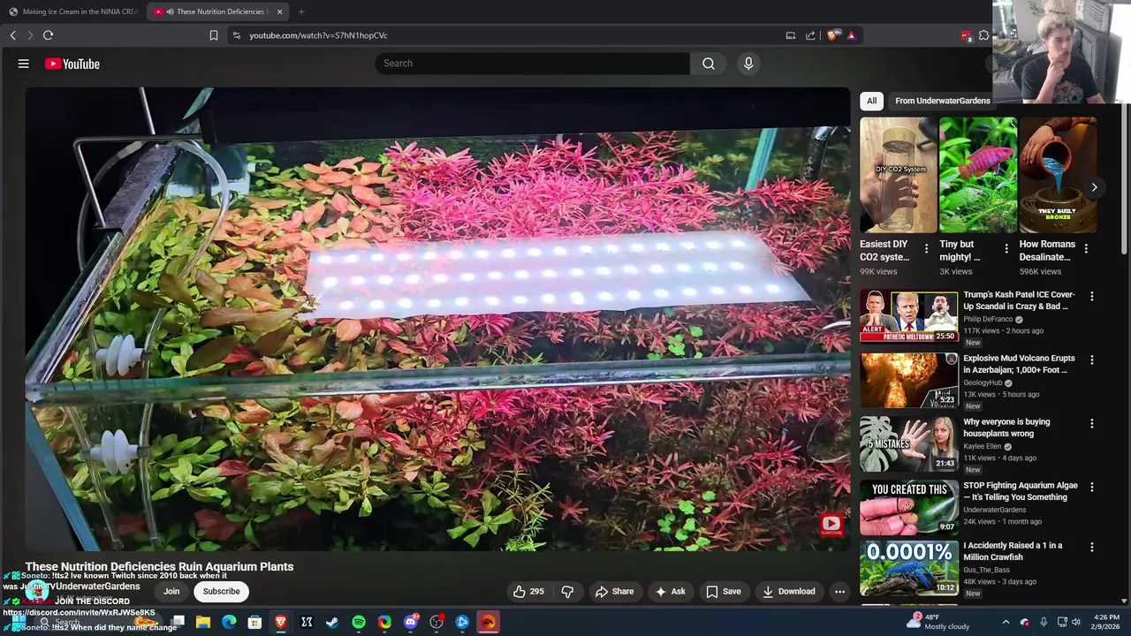Open the Easiest DIY CO2 system short
This screenshot has height=636, width=1131.
[x=898, y=175]
